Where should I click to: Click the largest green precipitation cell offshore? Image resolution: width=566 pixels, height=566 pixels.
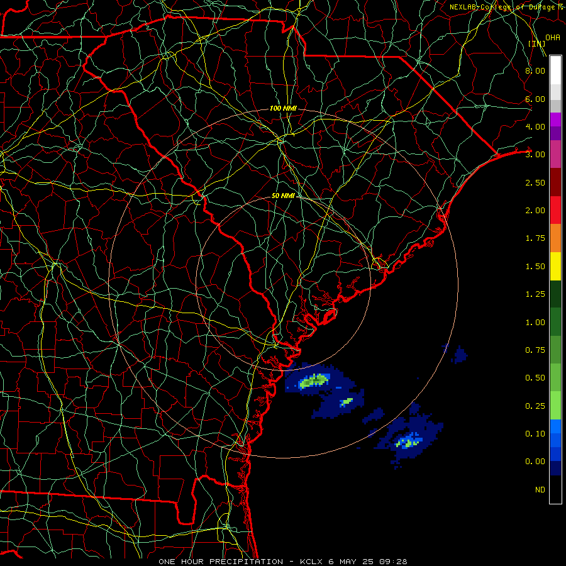[x=314, y=380]
